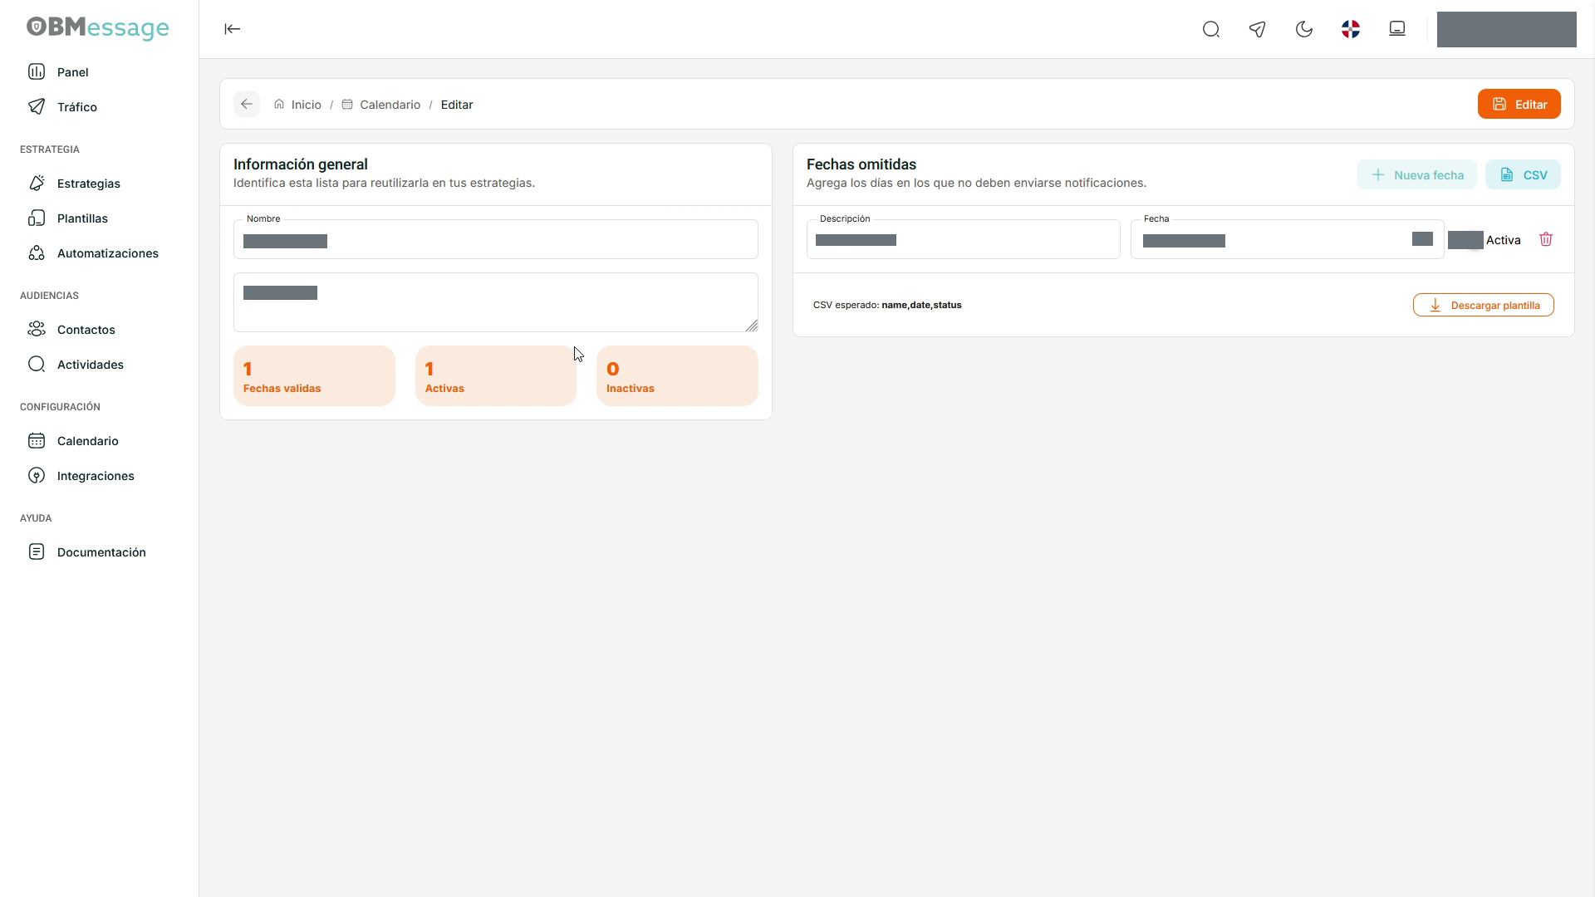Delete the omitted date with trash icon

tap(1546, 239)
